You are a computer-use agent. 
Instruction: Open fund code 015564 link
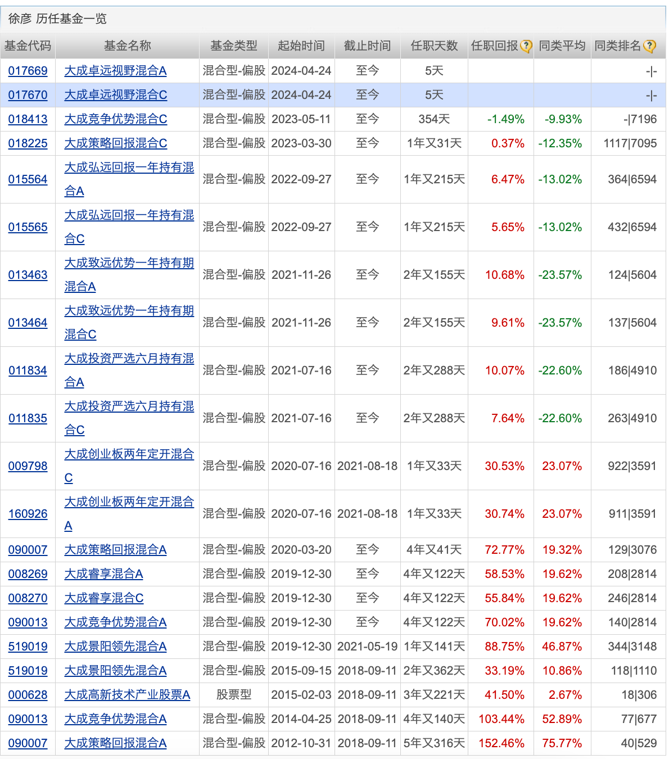click(x=28, y=179)
